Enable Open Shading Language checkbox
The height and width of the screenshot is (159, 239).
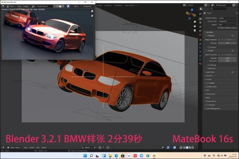pos(219,28)
